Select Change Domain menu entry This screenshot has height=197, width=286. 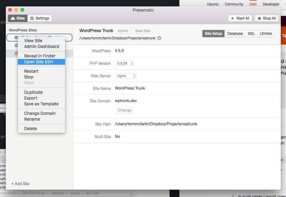[42, 113]
